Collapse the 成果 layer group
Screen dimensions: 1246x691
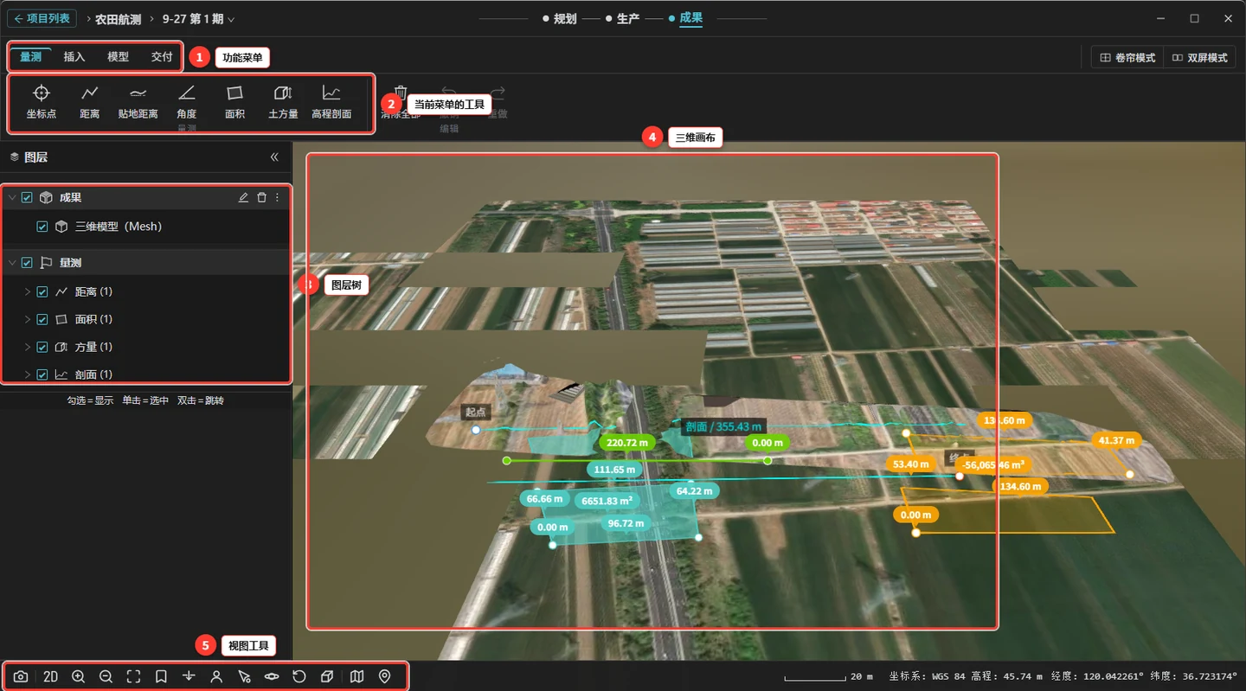pyautogui.click(x=12, y=198)
